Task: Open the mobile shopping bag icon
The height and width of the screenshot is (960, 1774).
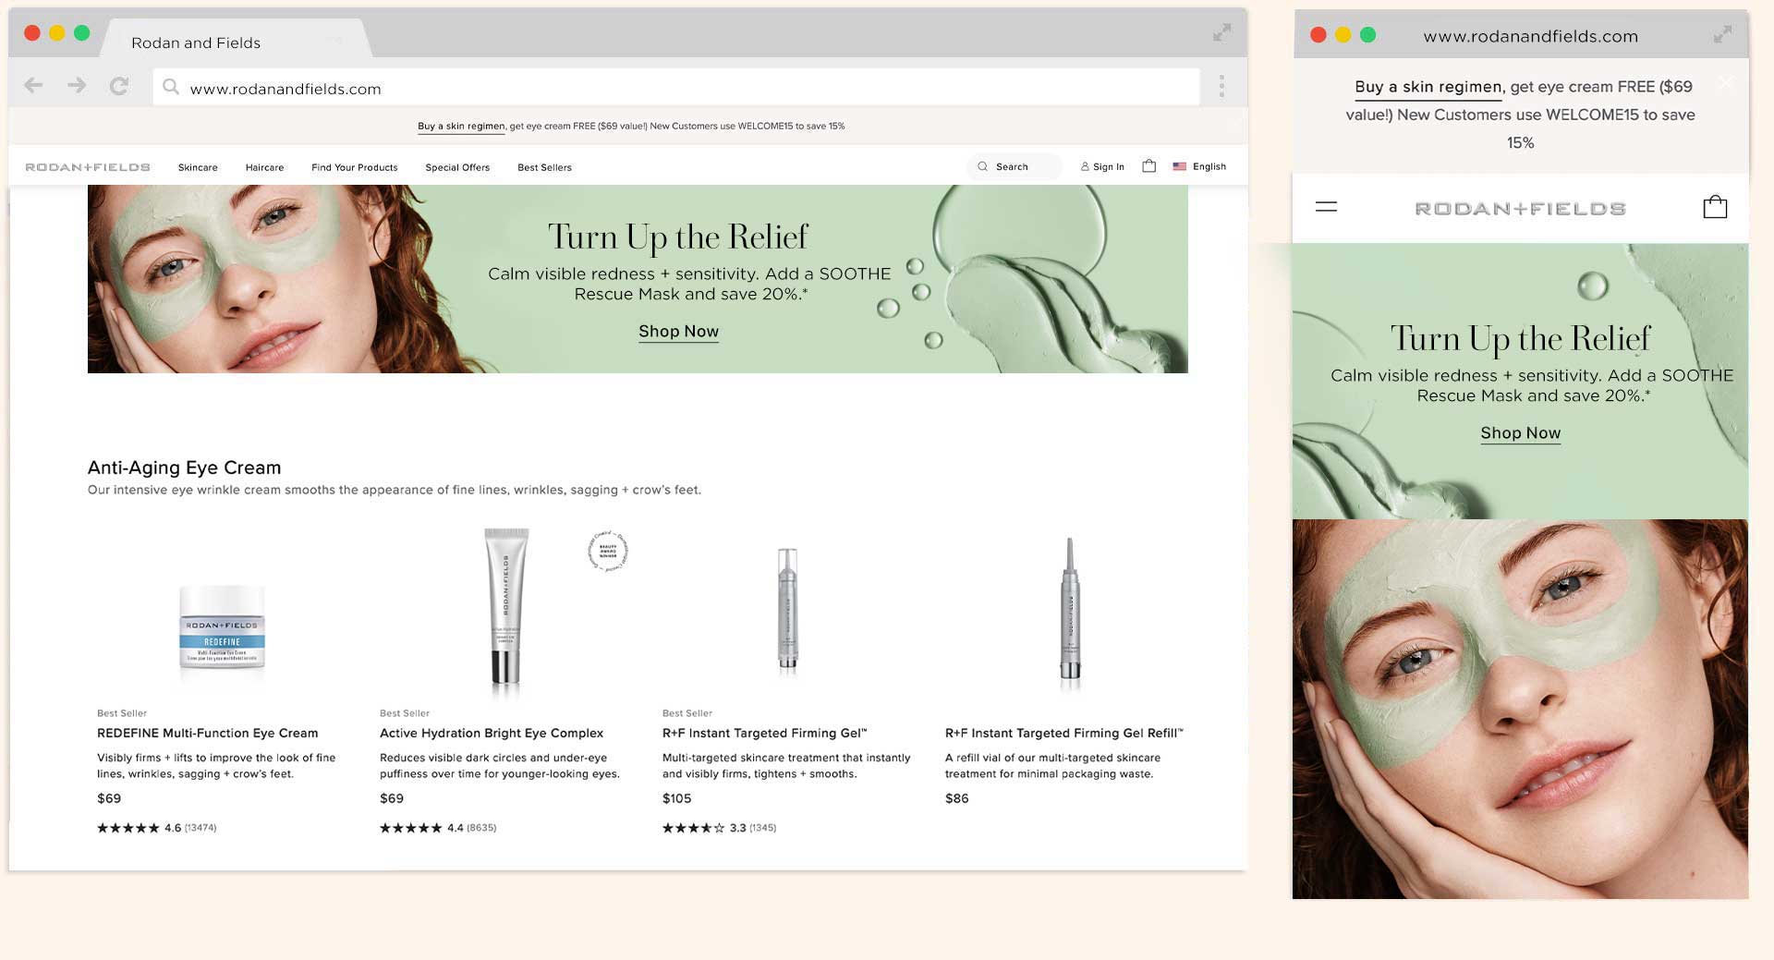Action: pyautogui.click(x=1715, y=207)
